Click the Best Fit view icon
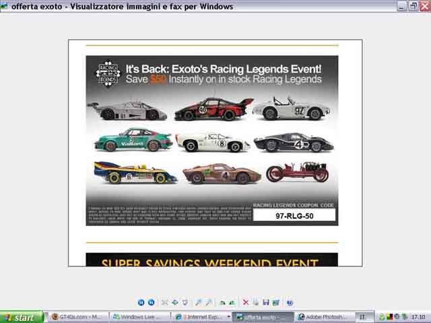 click(164, 302)
